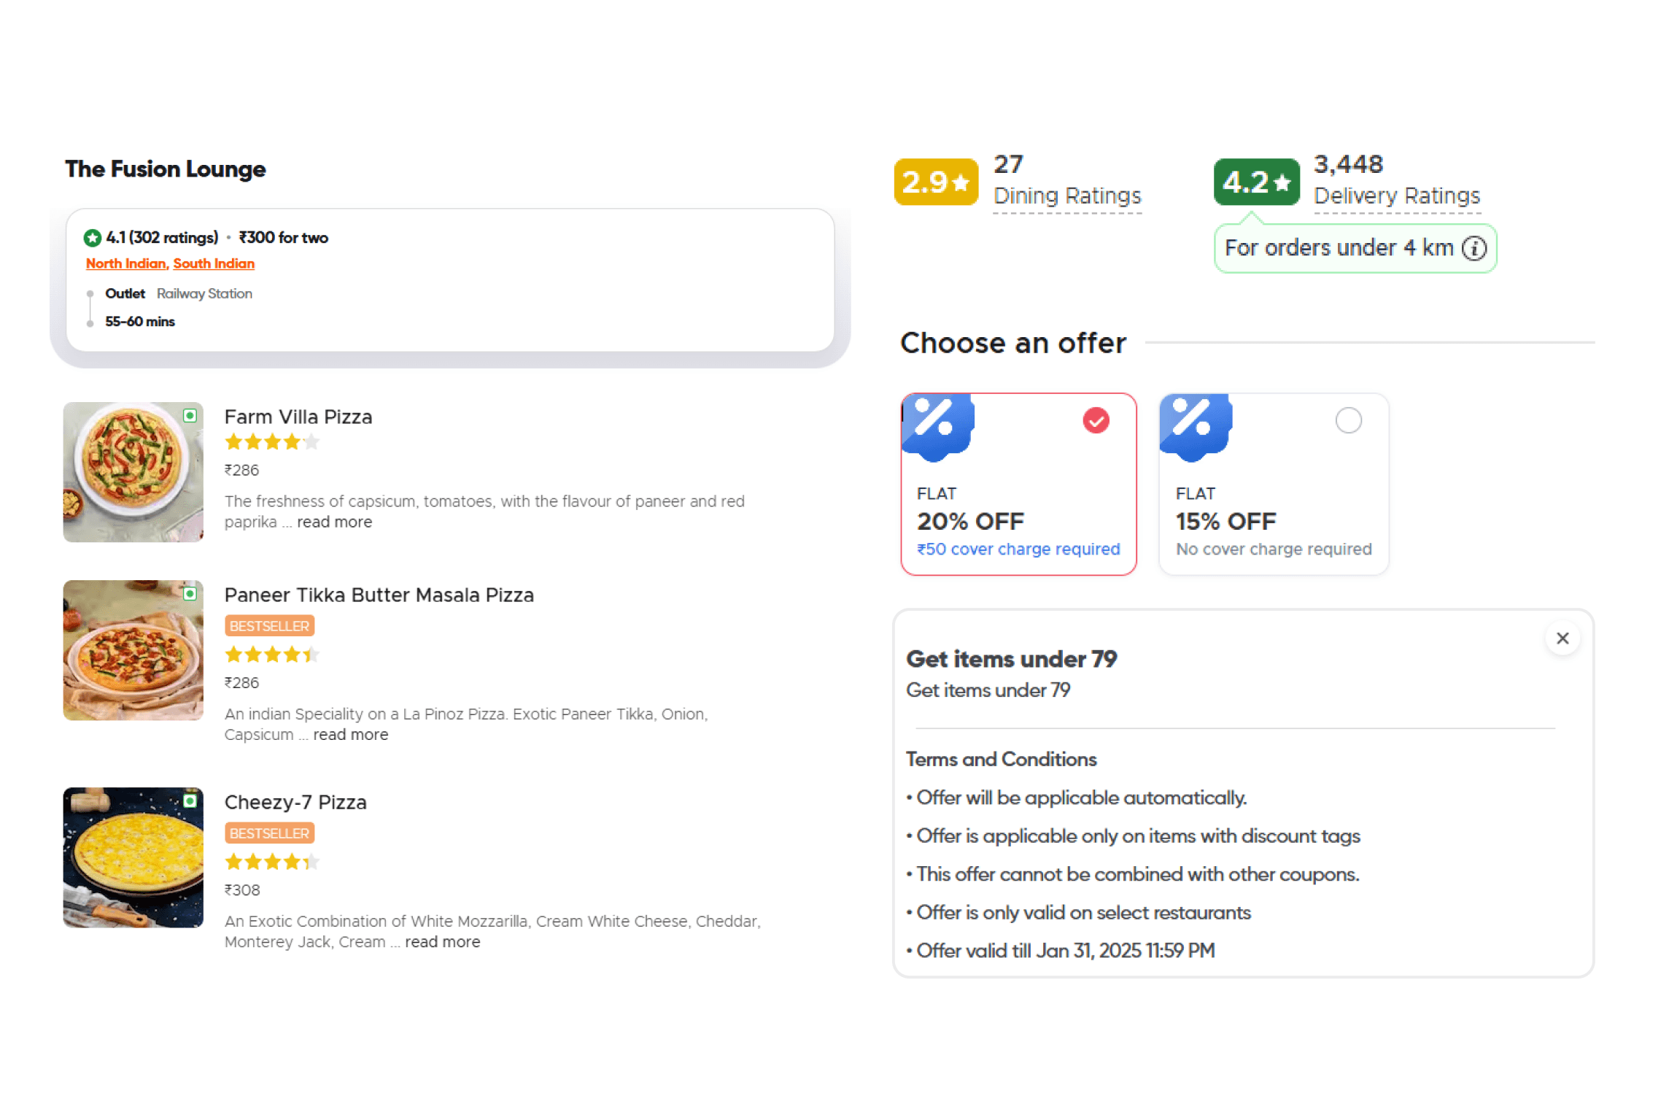Screen dimensions: 1669x1115
Task: Dismiss the 'Get items under 79' card
Action: (x=1562, y=638)
